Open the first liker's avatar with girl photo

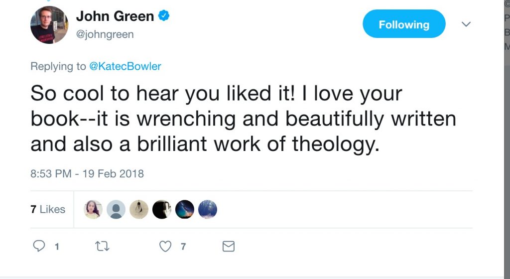coord(93,209)
